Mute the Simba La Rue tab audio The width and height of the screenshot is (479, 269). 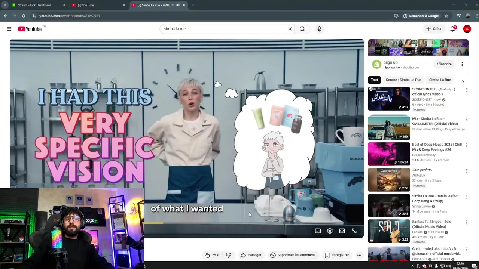pyautogui.click(x=178, y=5)
